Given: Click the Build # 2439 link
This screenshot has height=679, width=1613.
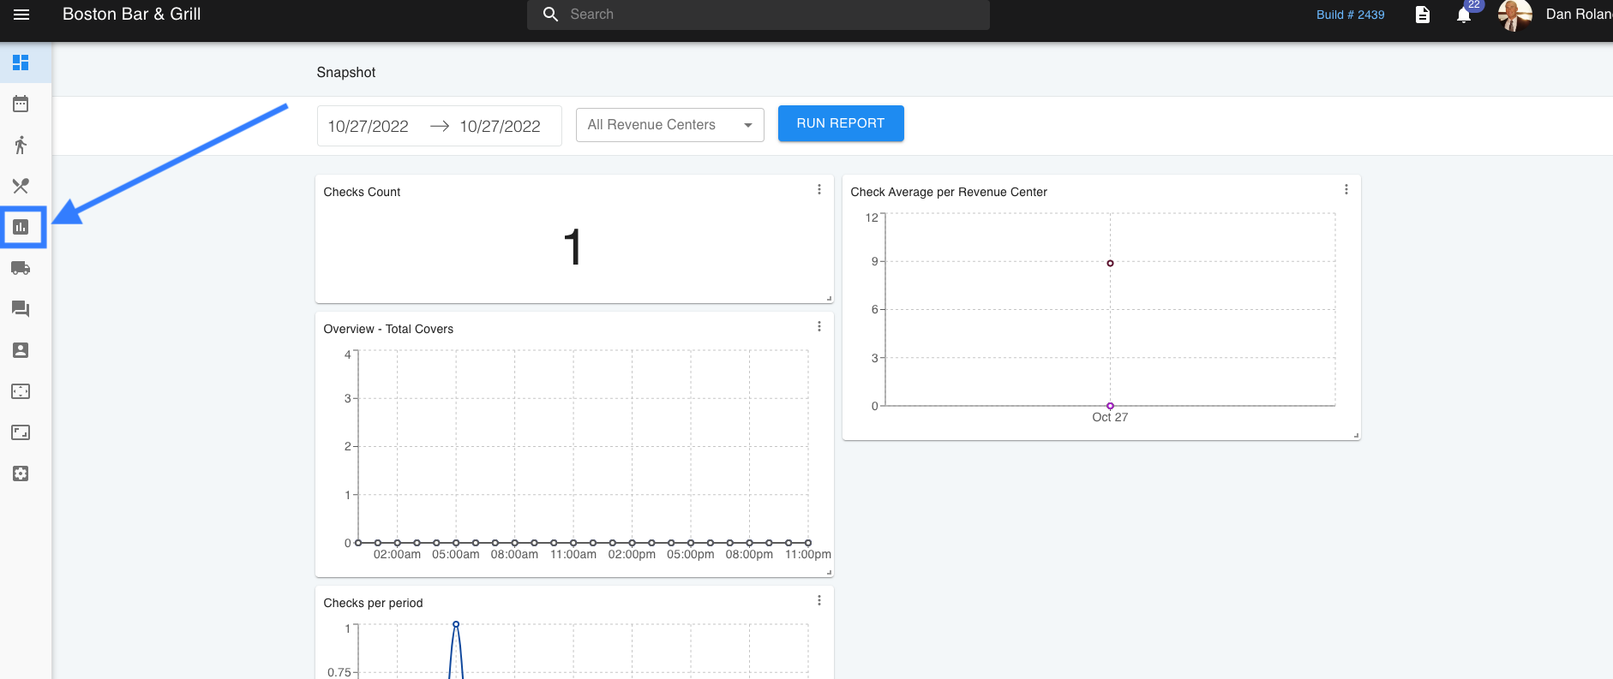Looking at the screenshot, I should click(x=1350, y=15).
